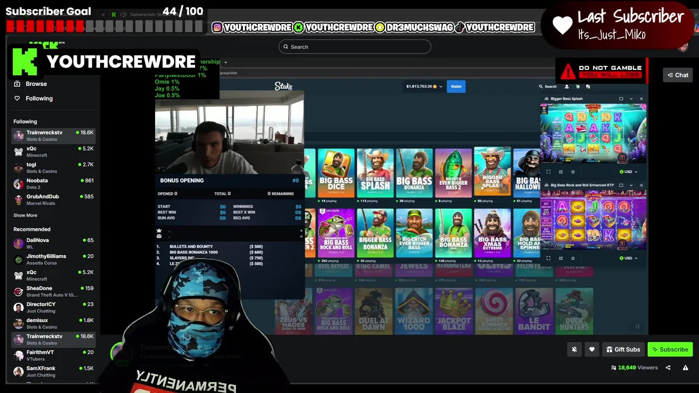
Task: Open Duel at Dawn game tile
Action: coord(373,311)
